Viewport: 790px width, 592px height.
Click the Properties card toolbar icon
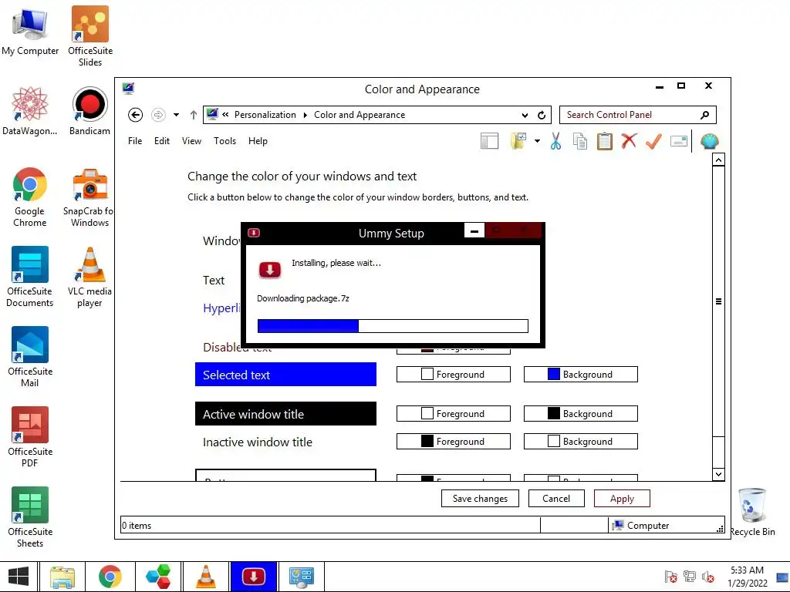[x=679, y=141]
